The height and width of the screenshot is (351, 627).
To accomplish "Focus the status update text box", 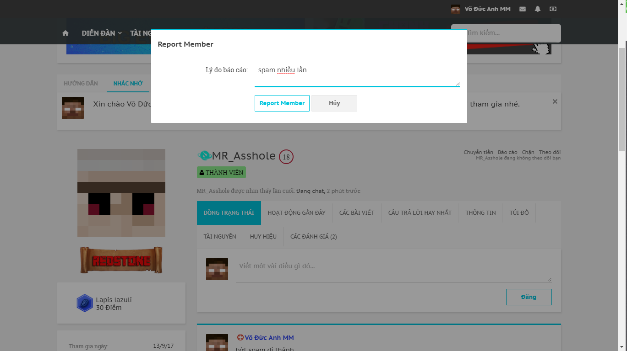I will tap(394, 271).
